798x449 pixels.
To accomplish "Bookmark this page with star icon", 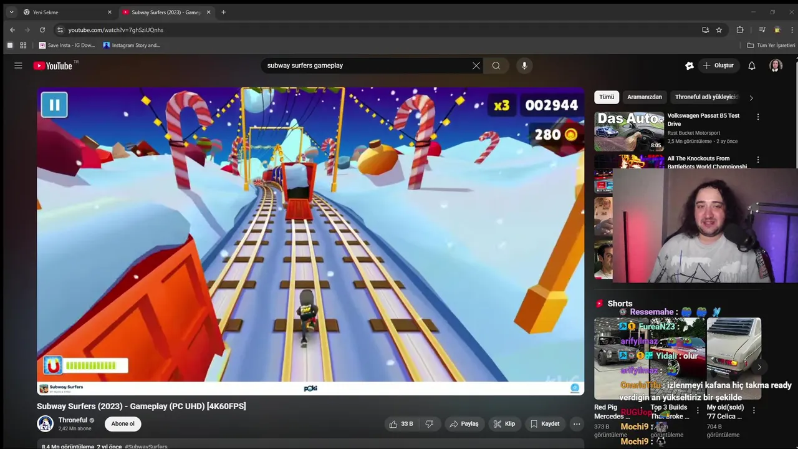I will pos(719,30).
